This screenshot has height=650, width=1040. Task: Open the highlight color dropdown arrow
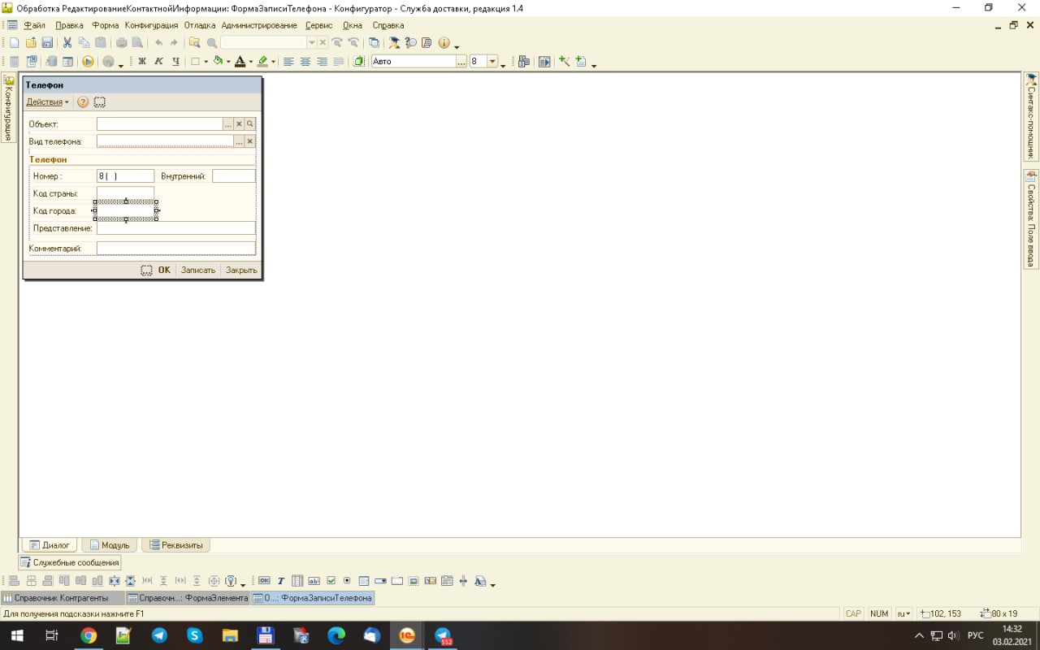point(274,62)
